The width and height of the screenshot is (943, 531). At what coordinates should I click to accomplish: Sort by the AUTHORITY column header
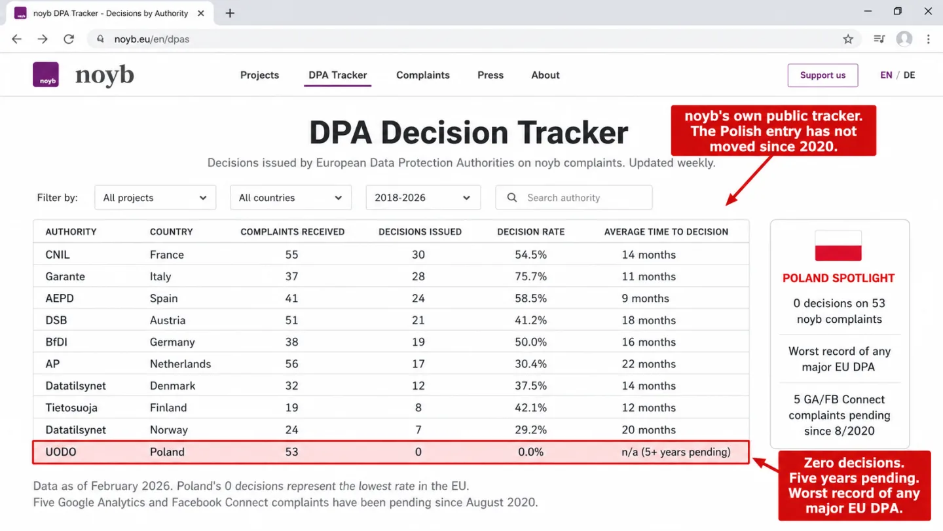pyautogui.click(x=71, y=232)
